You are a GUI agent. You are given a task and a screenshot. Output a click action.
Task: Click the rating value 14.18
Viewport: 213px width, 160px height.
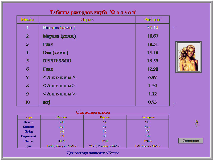click(153, 53)
